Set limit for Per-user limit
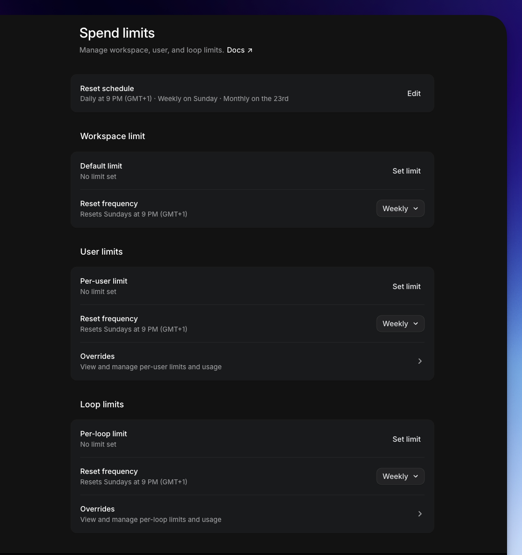Image resolution: width=522 pixels, height=555 pixels. coord(406,286)
